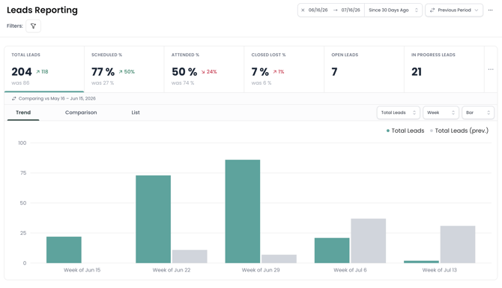Select the Attended % metric card

[x=205, y=69]
